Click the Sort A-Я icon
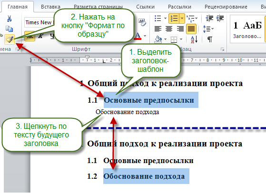The width and height of the screenshot is (266, 193). (x=194, y=39)
